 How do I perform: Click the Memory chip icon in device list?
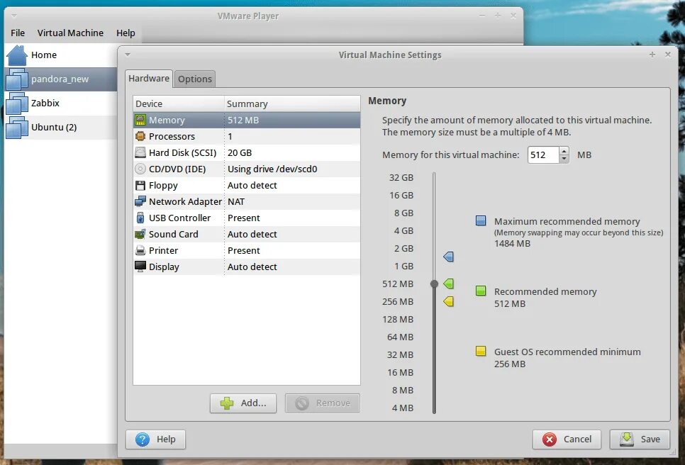(x=140, y=120)
